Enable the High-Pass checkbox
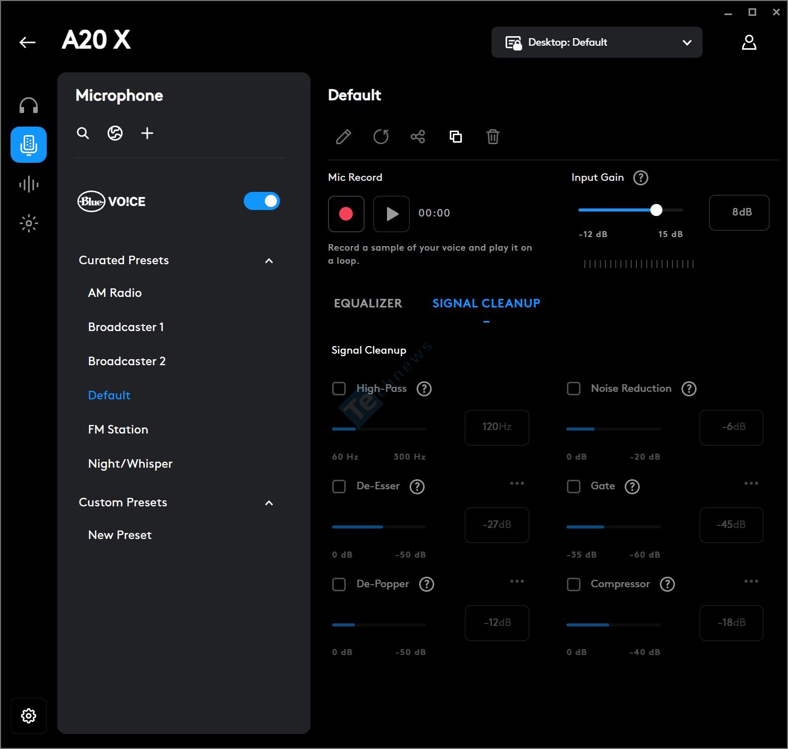The height and width of the screenshot is (749, 788). click(339, 389)
